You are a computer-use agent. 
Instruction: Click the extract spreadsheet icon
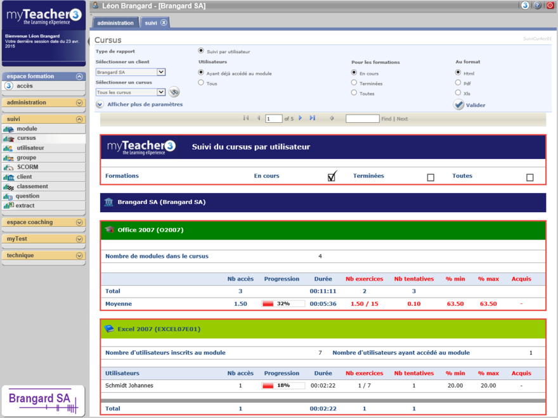coord(9,206)
